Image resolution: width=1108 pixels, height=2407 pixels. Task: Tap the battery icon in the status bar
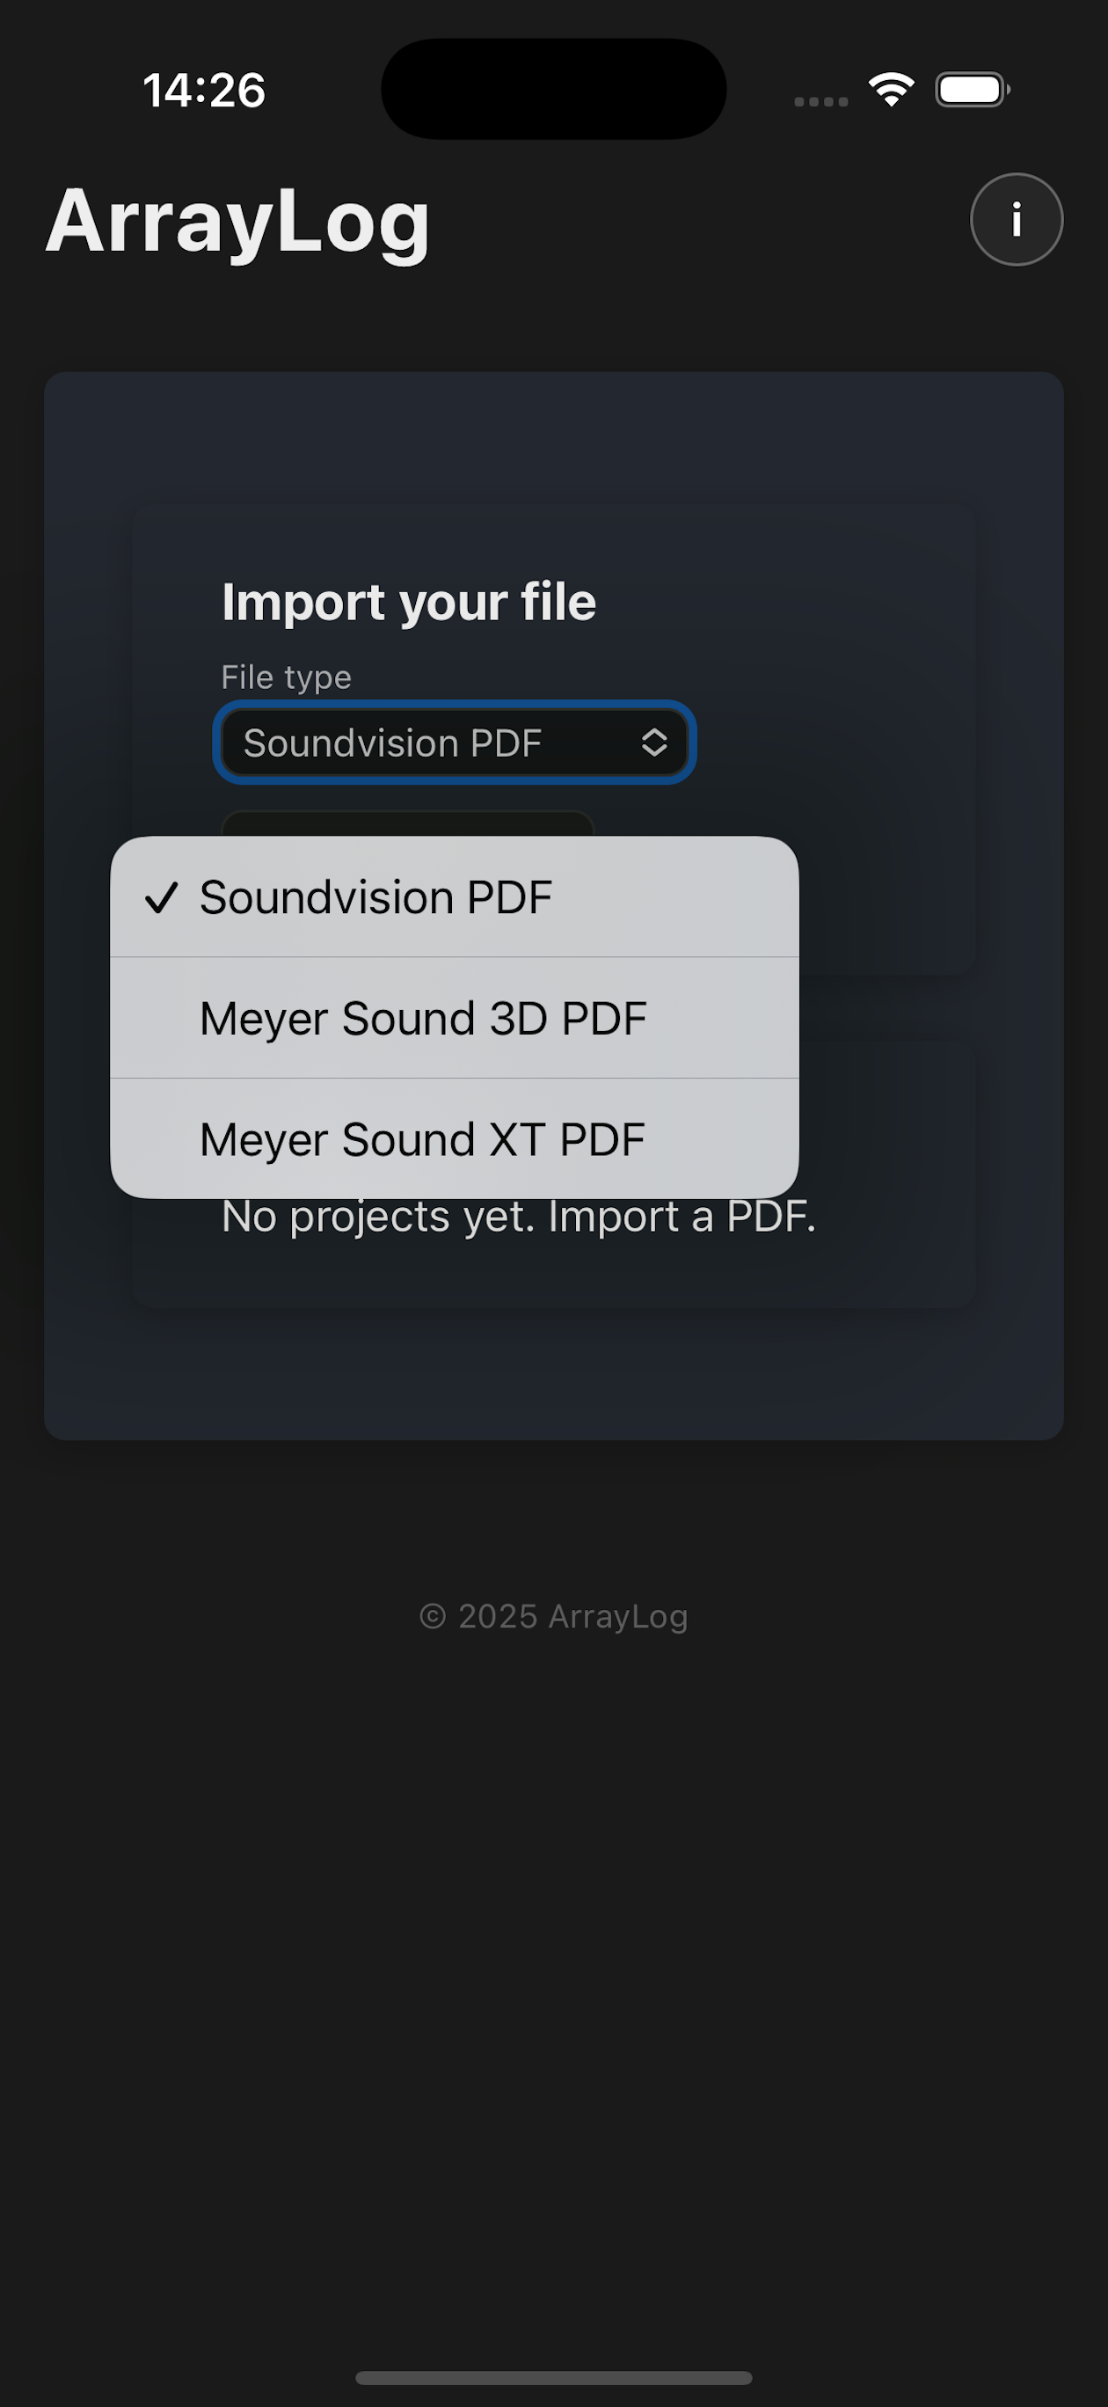(x=971, y=89)
